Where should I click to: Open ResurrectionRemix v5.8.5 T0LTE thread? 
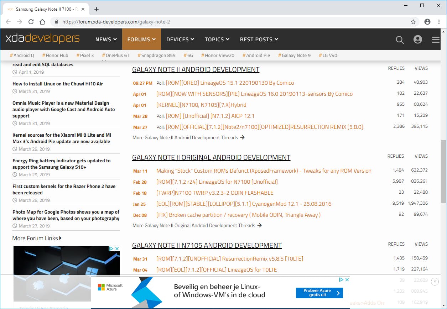230,259
